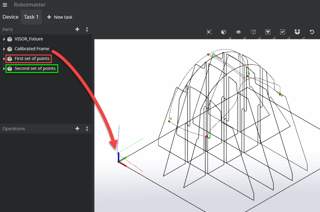Click the wireframe cube display icon
Screen dimensions: 320x212
253,32
